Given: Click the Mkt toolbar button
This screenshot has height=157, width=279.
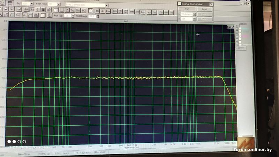Looking at the screenshot, I should 78,10.
